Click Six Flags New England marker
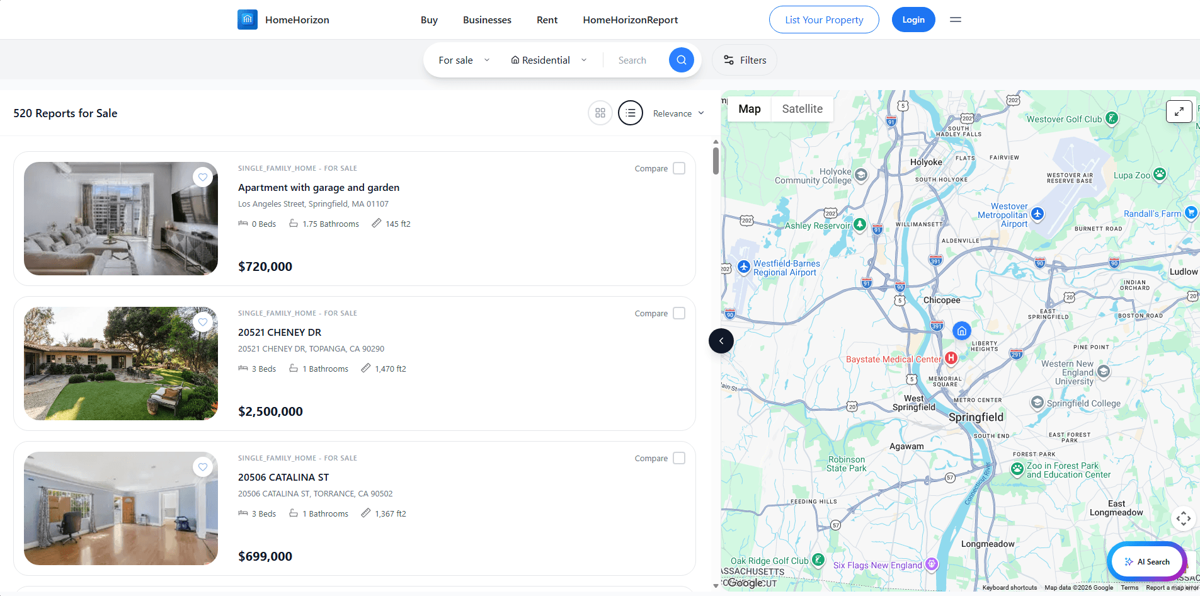This screenshot has height=596, width=1200. point(932,564)
